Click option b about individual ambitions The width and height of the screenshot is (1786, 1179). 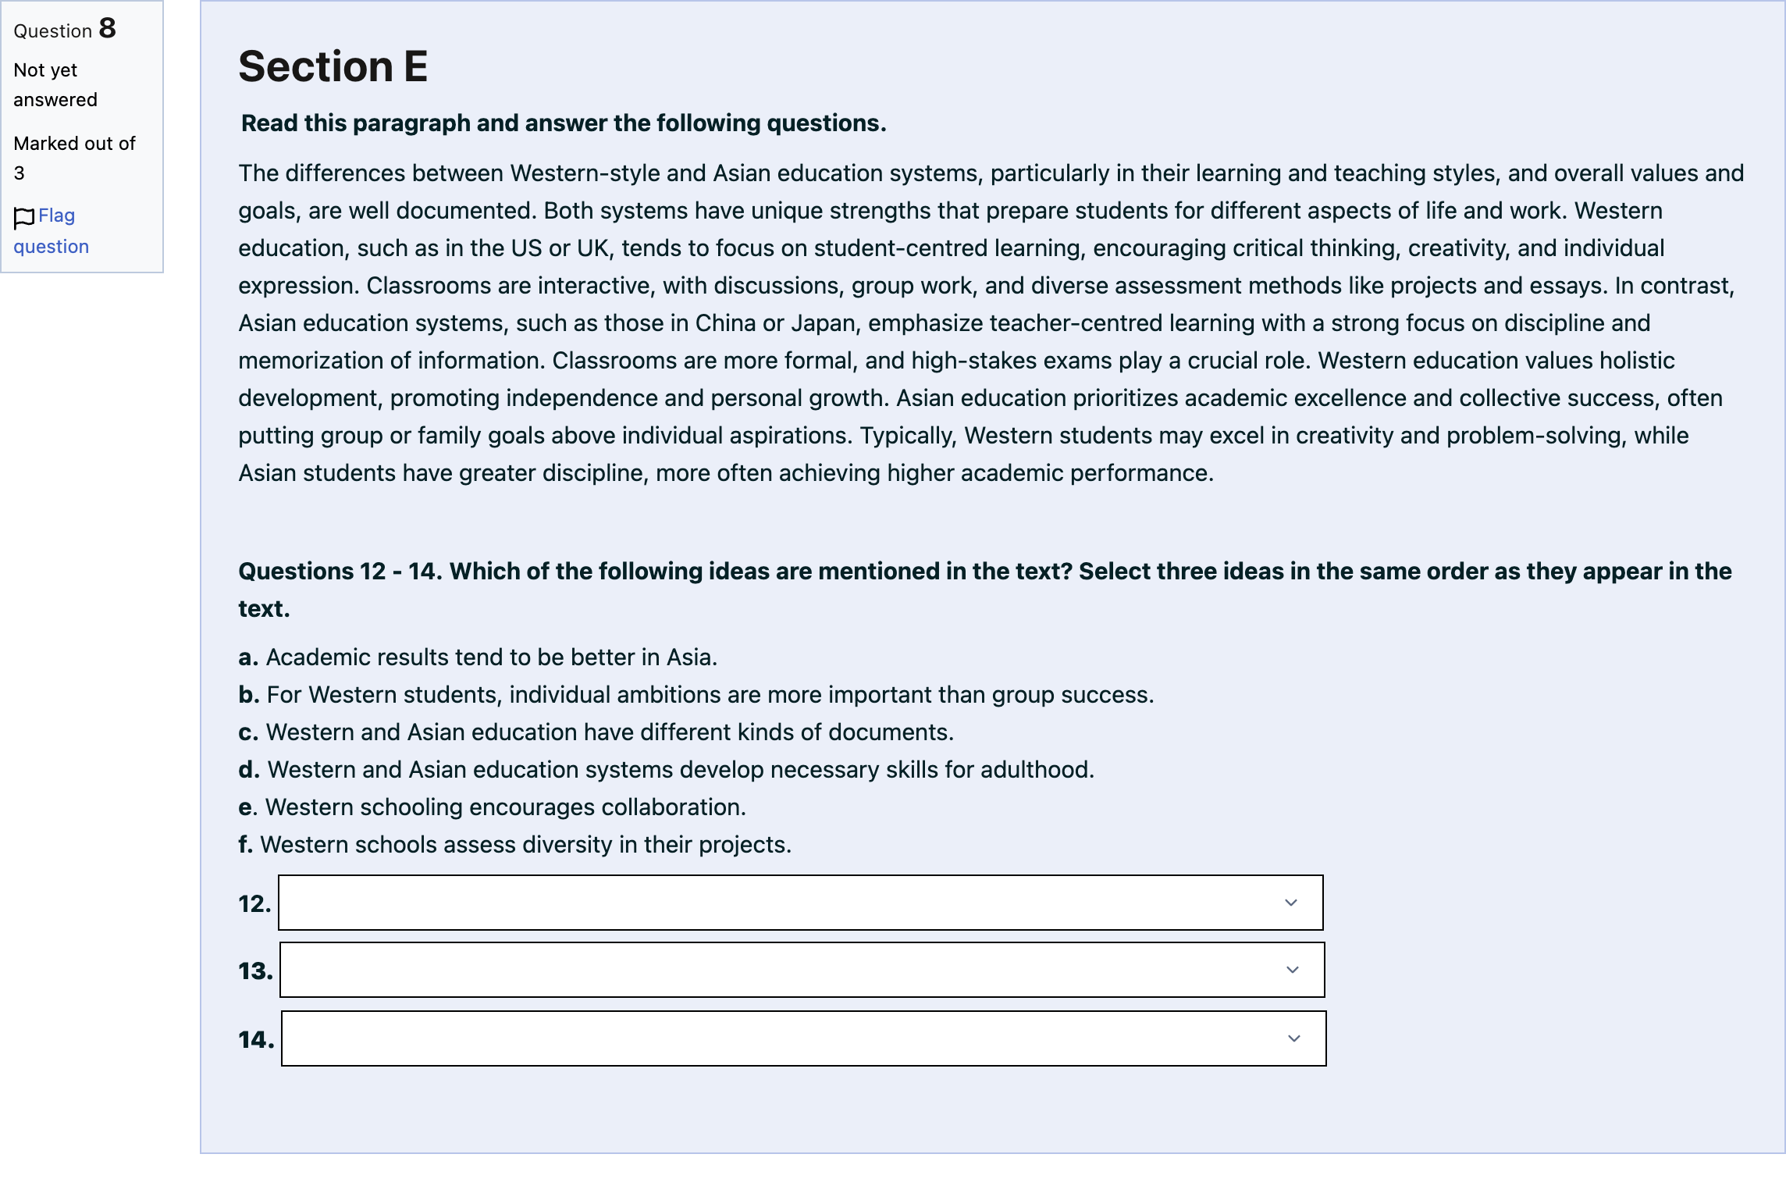(x=696, y=695)
